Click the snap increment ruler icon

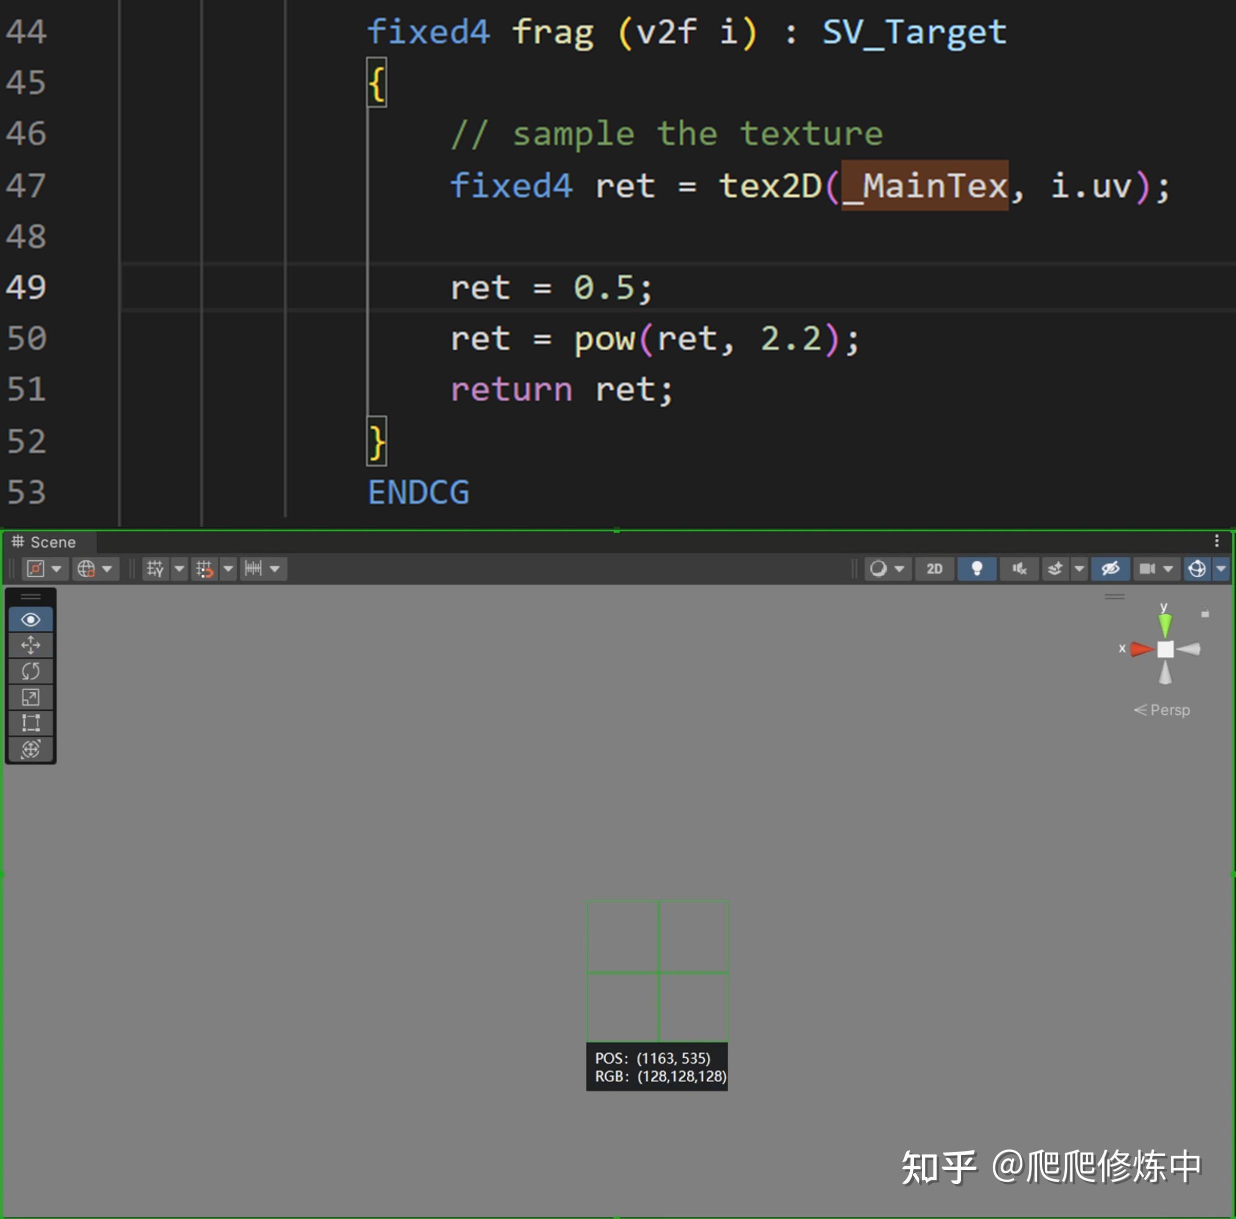pos(253,568)
